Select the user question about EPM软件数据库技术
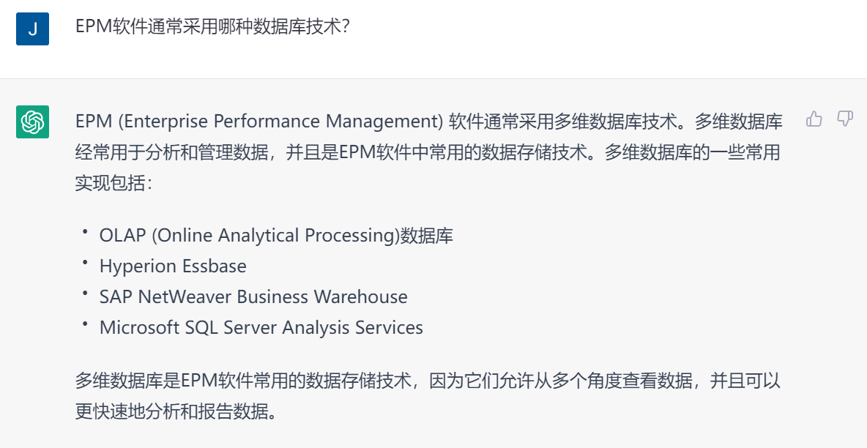This screenshot has width=867, height=448. pos(178,24)
